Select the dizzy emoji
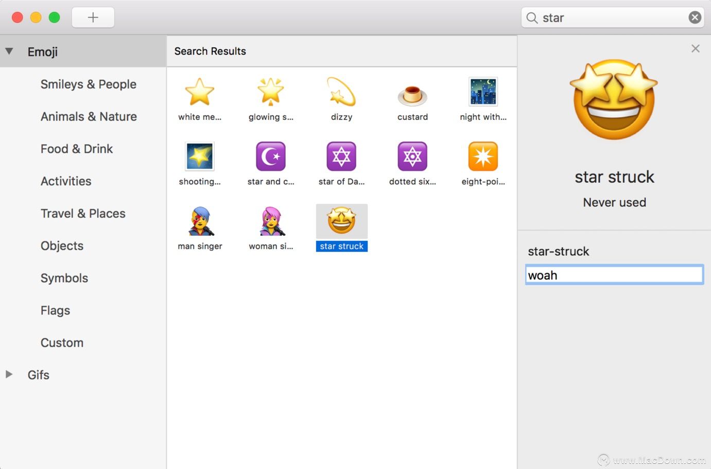 pos(341,93)
